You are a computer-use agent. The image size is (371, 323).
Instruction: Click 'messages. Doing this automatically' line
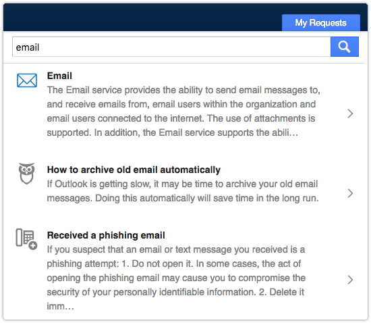click(x=183, y=198)
